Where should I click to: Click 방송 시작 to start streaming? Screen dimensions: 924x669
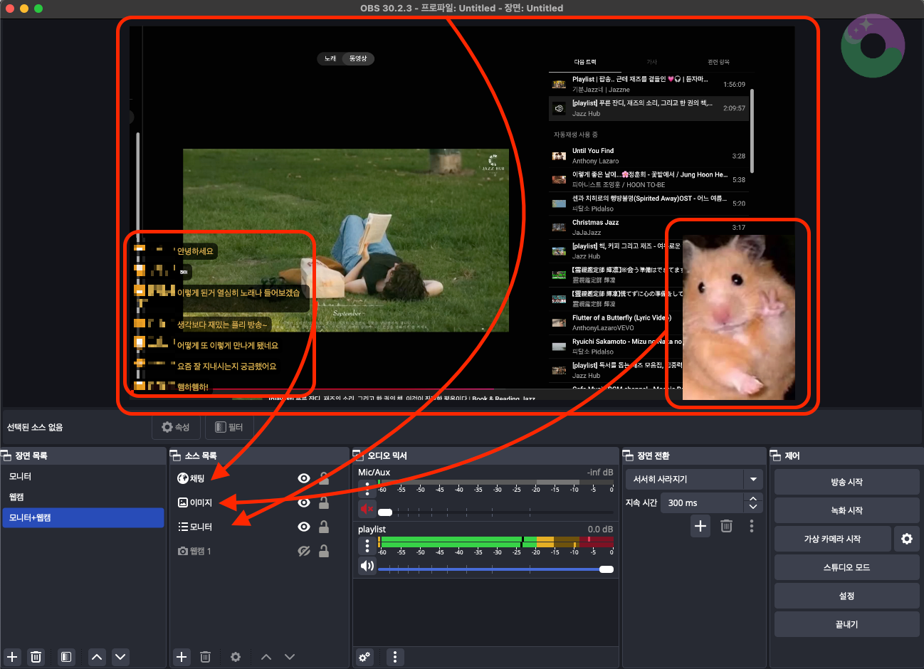[x=846, y=482]
